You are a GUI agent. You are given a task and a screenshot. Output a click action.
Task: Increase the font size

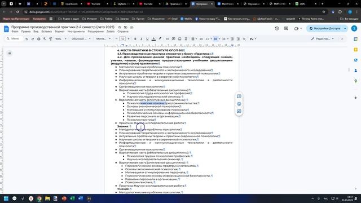(129, 39)
